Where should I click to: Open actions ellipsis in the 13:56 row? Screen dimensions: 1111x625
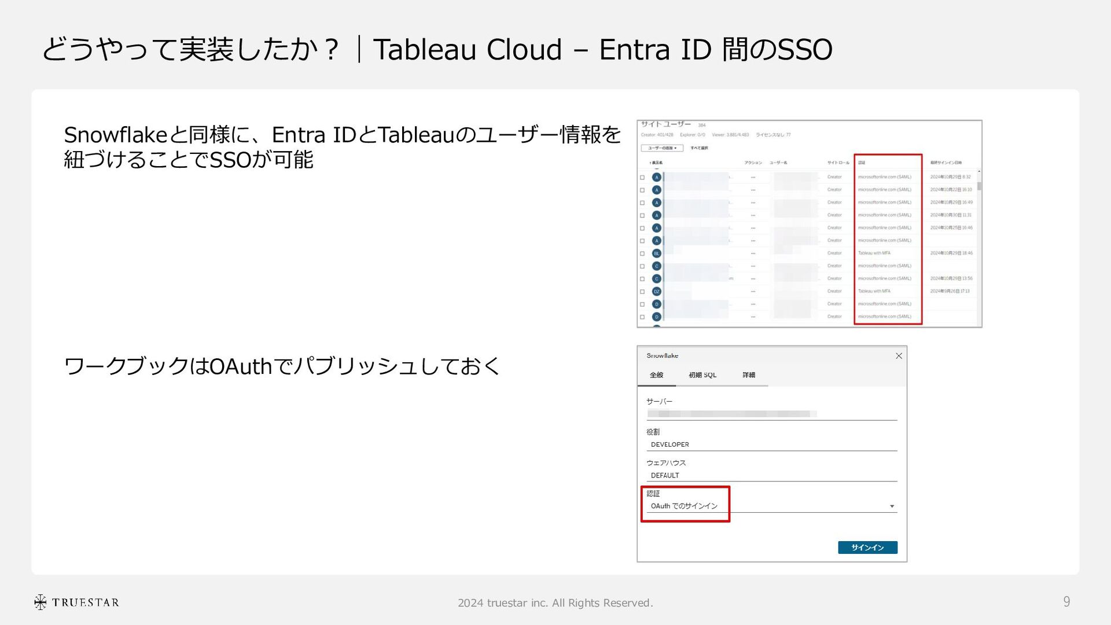point(753,279)
